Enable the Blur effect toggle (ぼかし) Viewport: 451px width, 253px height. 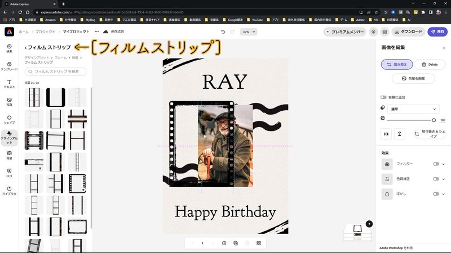[436, 193]
